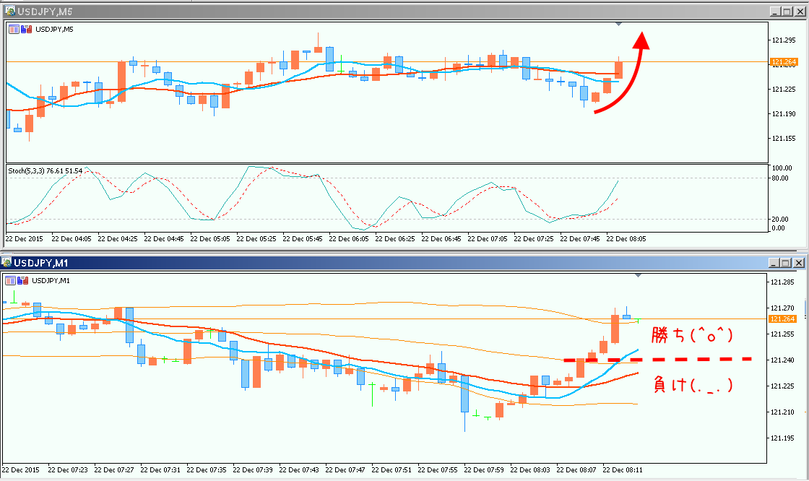Click the 121.264 price tag on M1 chart

point(783,318)
